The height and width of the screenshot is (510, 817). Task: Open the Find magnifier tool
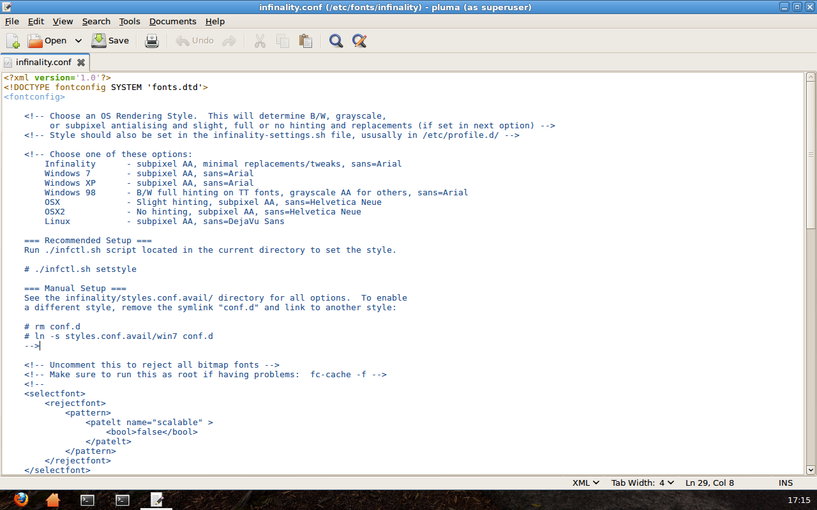click(x=336, y=41)
